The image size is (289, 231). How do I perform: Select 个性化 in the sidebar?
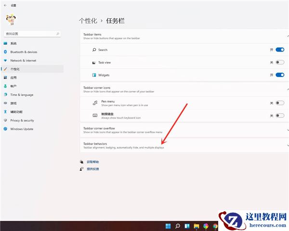click(x=32, y=69)
